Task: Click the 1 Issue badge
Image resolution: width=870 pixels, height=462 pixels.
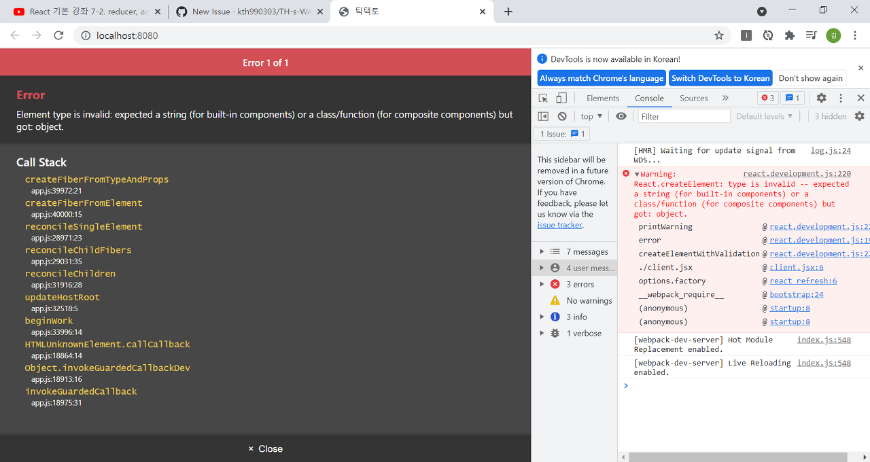Action: [561, 134]
